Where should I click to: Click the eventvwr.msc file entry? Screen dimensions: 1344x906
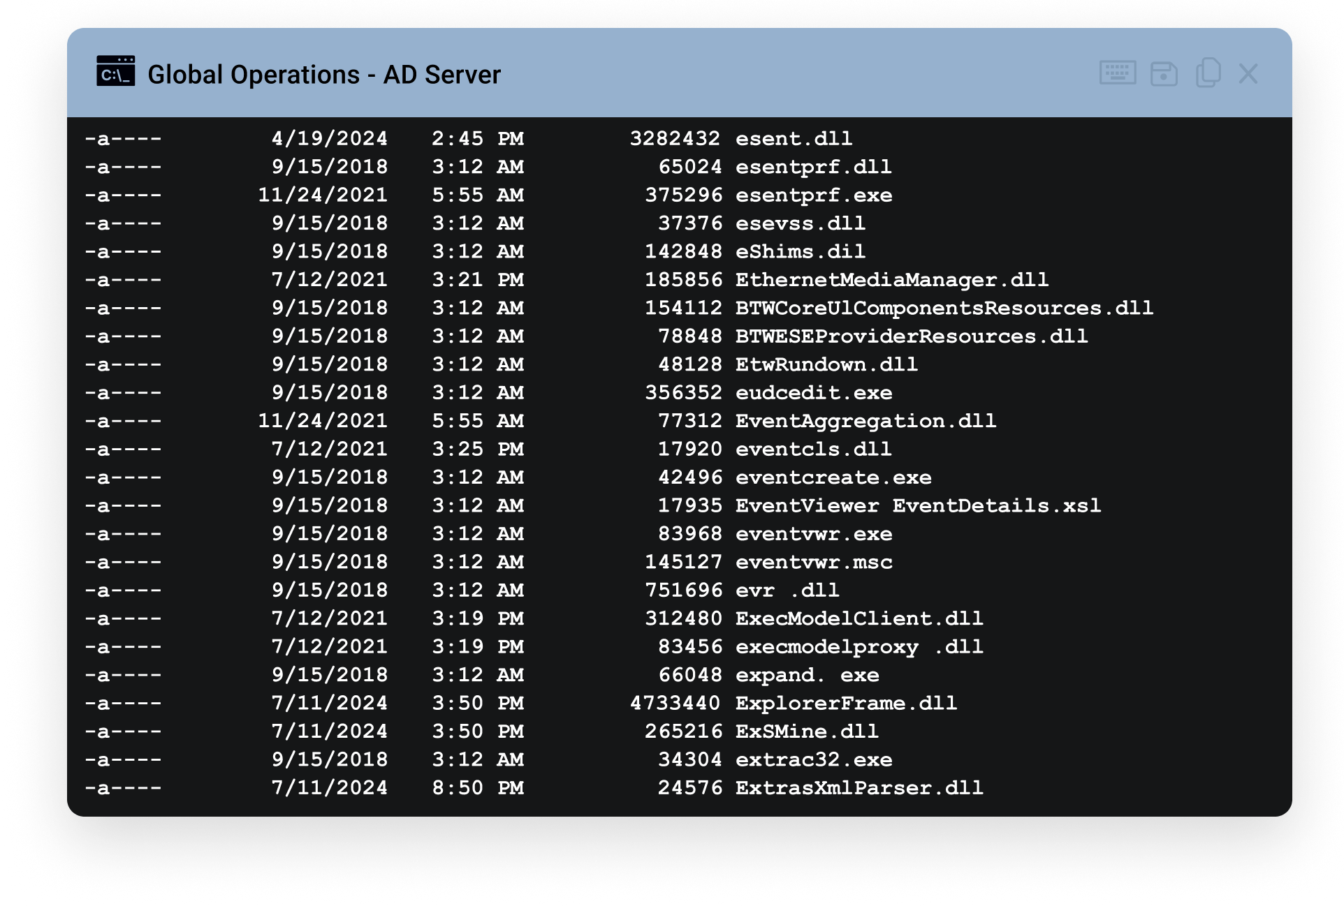pyautogui.click(x=813, y=562)
